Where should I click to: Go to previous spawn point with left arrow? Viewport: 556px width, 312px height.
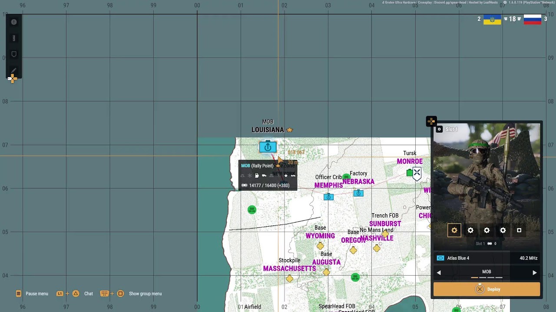(439, 273)
